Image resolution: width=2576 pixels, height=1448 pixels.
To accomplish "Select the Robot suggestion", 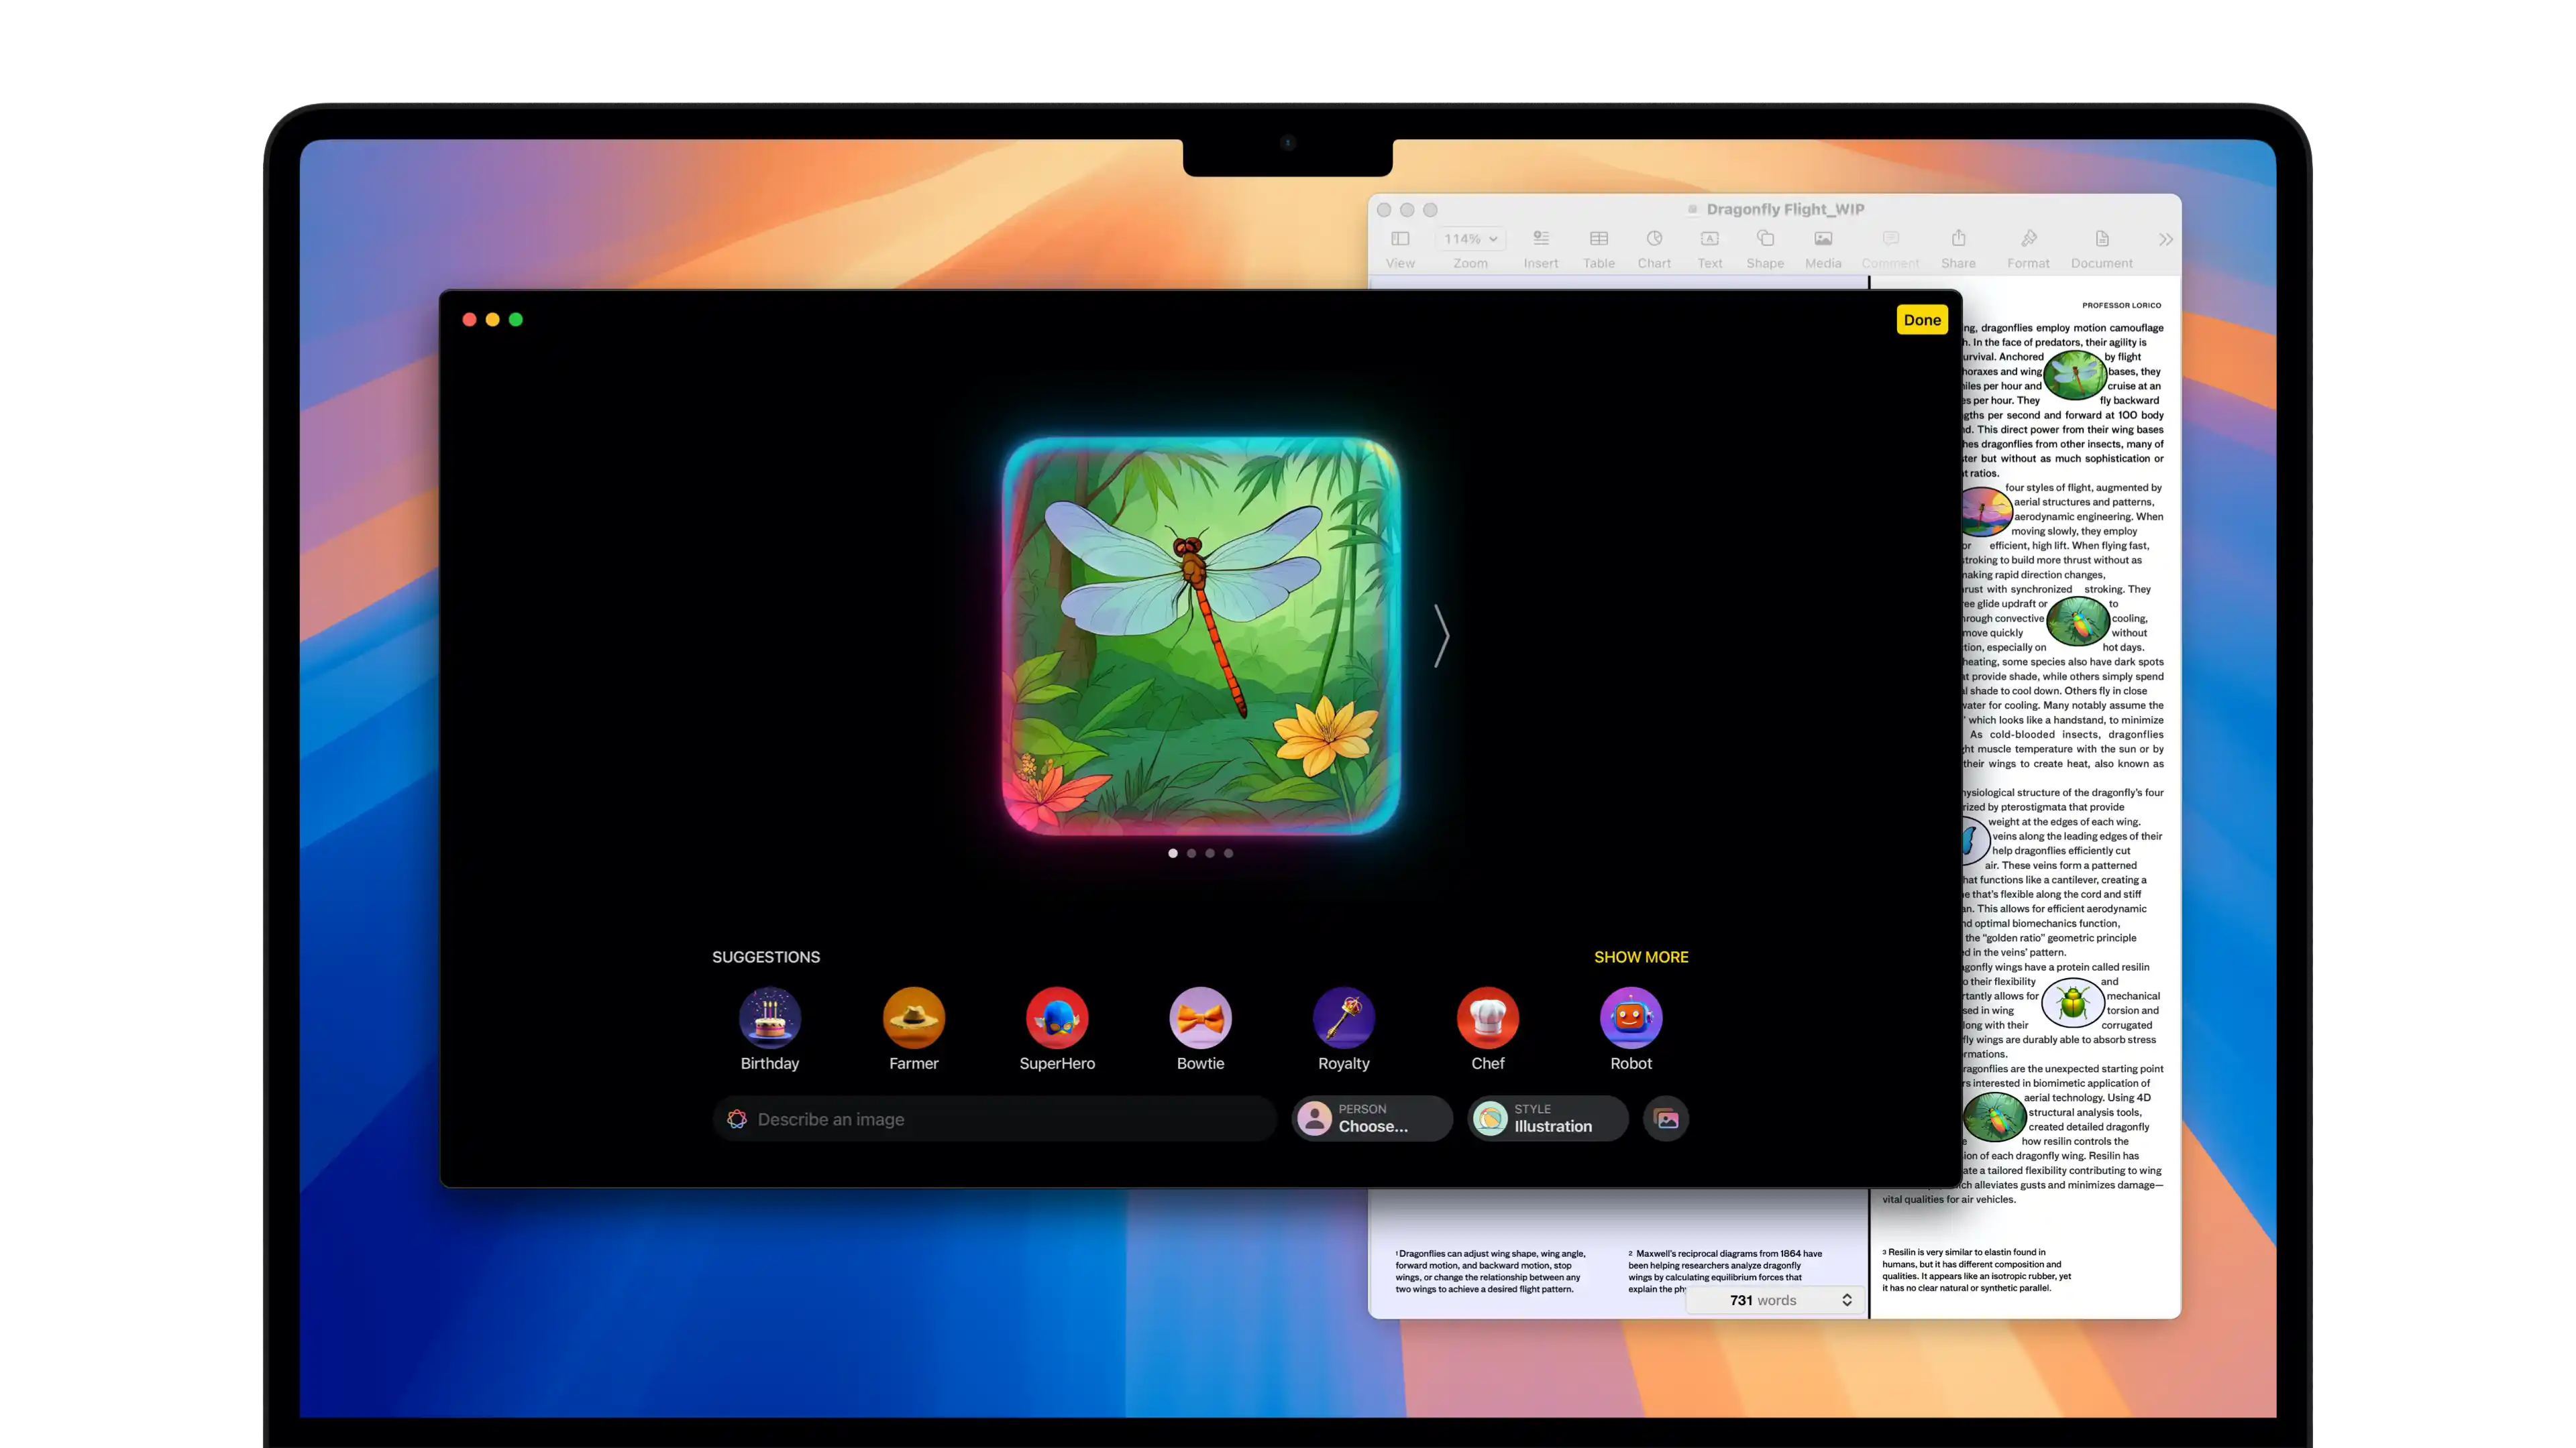I will (x=1631, y=1018).
